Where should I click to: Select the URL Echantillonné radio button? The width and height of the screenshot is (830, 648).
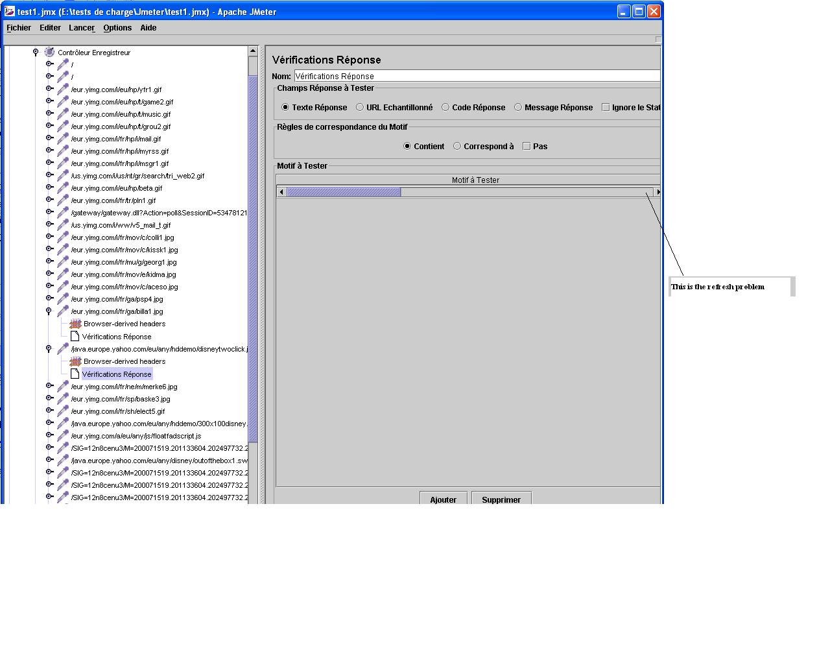[x=360, y=108]
